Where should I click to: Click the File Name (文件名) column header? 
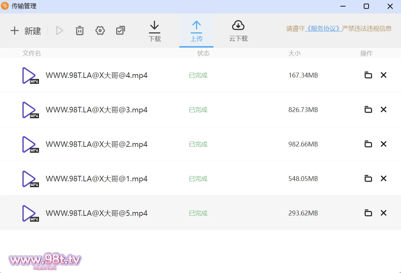[32, 53]
